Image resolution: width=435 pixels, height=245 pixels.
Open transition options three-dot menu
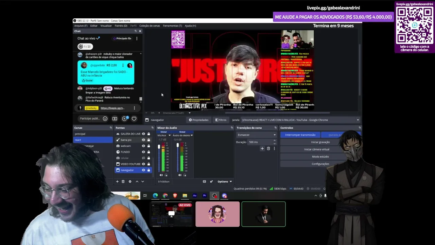(x=274, y=148)
